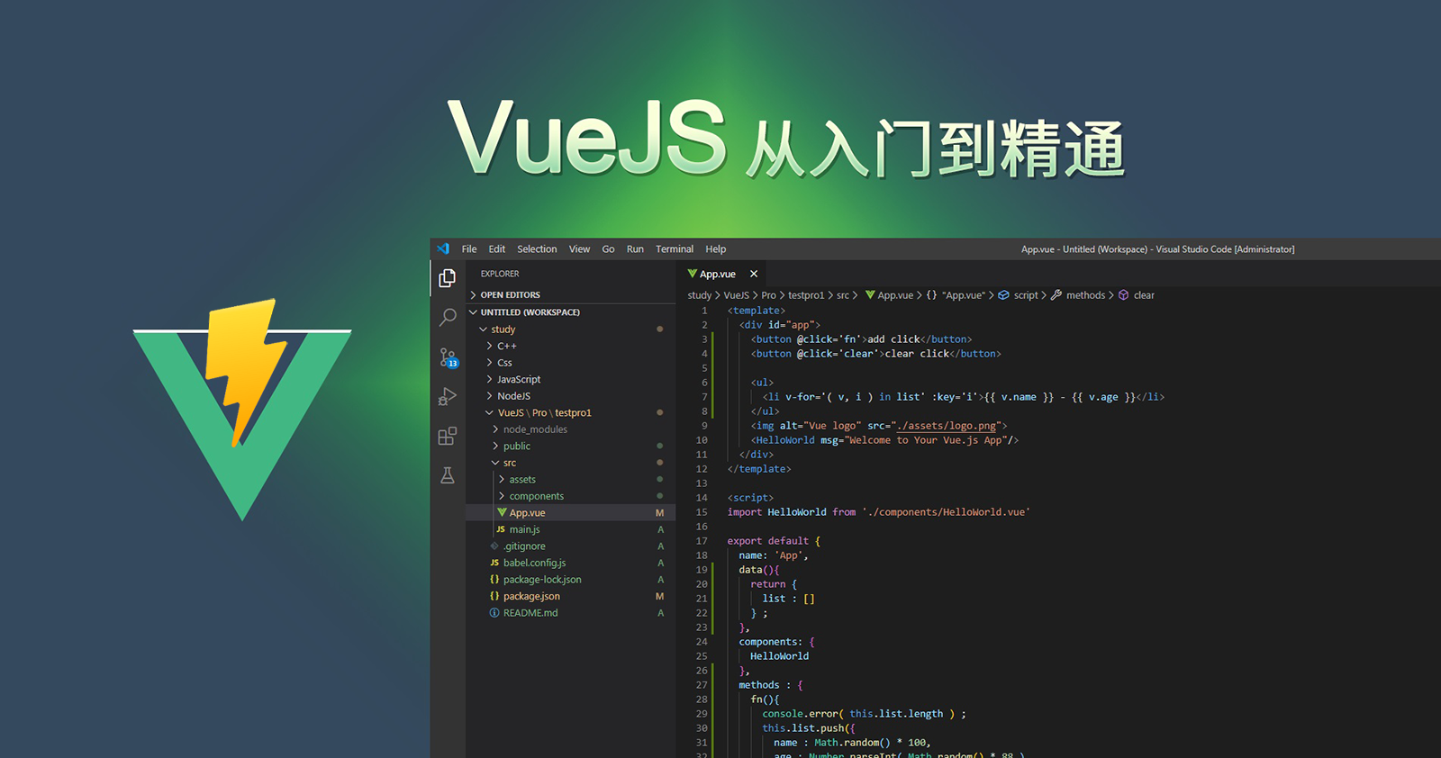Open the Testing flask view
The height and width of the screenshot is (758, 1441).
[x=448, y=475]
